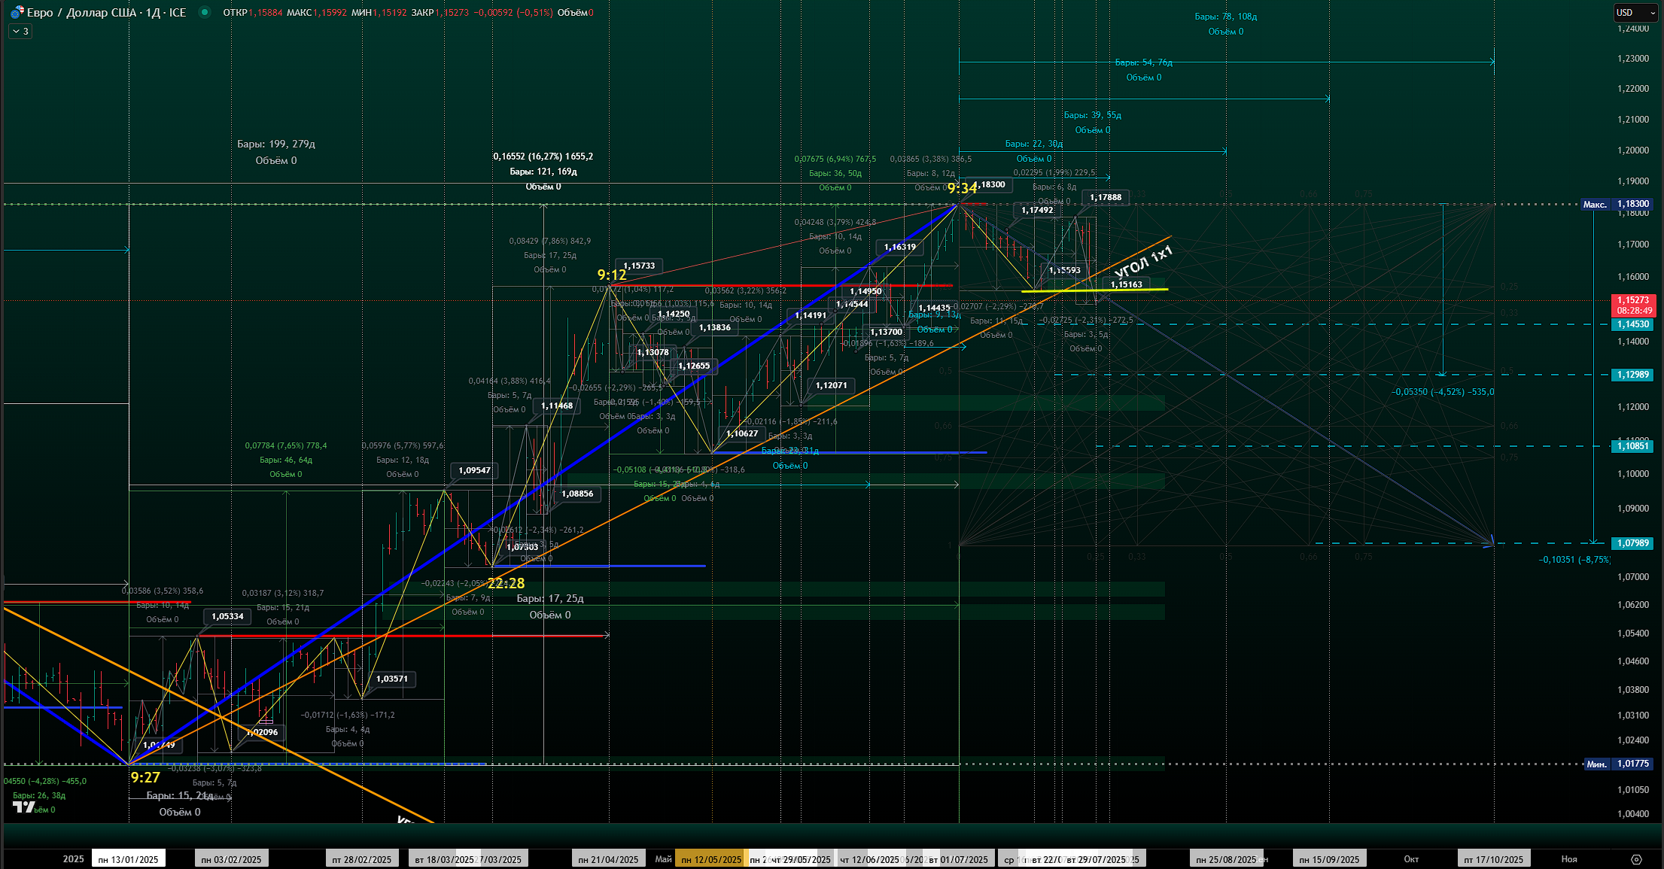The width and height of the screenshot is (1664, 869).
Task: Select the 1,15733 price callout
Action: [x=639, y=266]
